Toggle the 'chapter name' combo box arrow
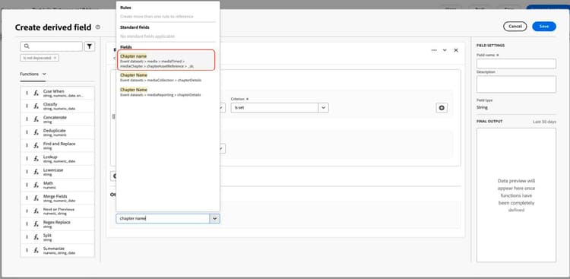This screenshot has width=570, height=279. coord(214,219)
